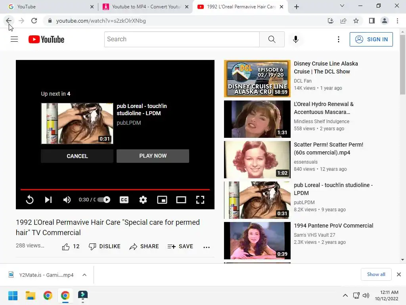
Task: Click Show all downloads
Action: pyautogui.click(x=376, y=274)
